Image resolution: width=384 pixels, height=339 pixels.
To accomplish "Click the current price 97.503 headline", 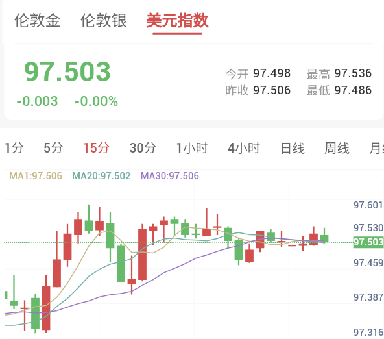I will 67,71.
